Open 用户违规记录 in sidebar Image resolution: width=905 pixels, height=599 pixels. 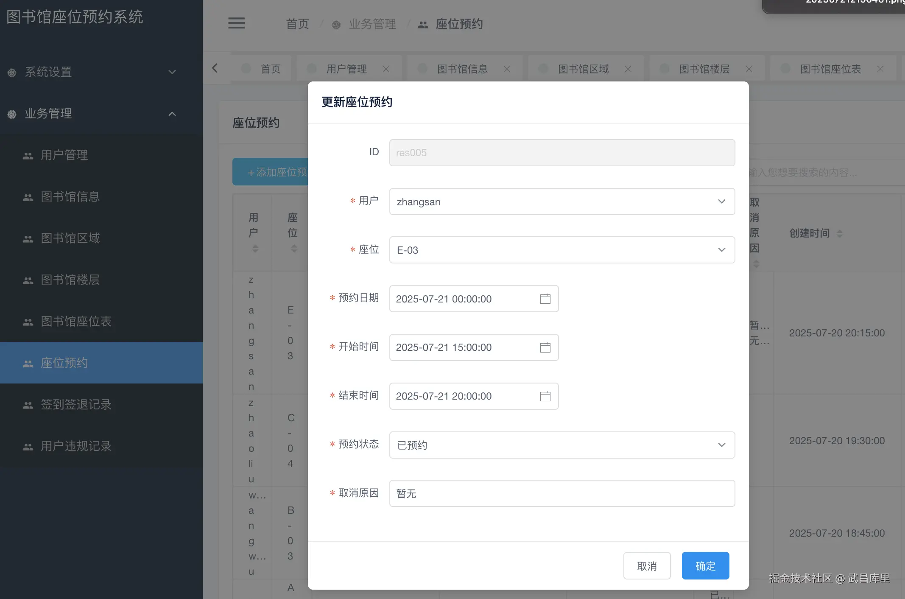[76, 446]
